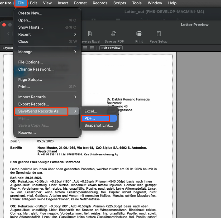
Task: Open the File menu in menu bar
Action: point(21,3)
